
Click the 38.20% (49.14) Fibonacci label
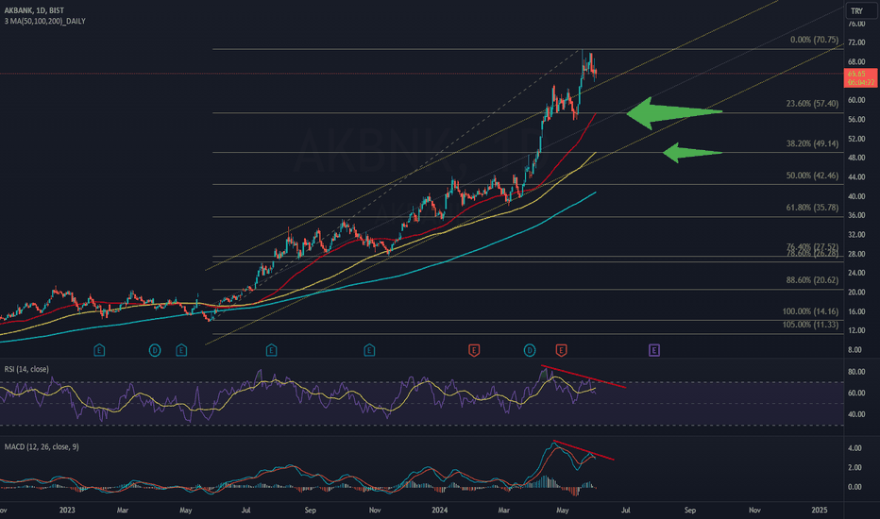click(x=812, y=143)
